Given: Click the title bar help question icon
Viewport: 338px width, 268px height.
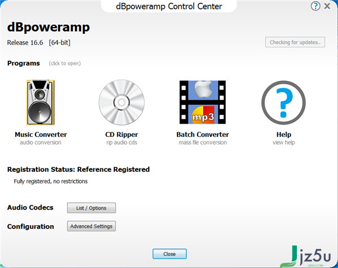Looking at the screenshot, I should 315,6.
